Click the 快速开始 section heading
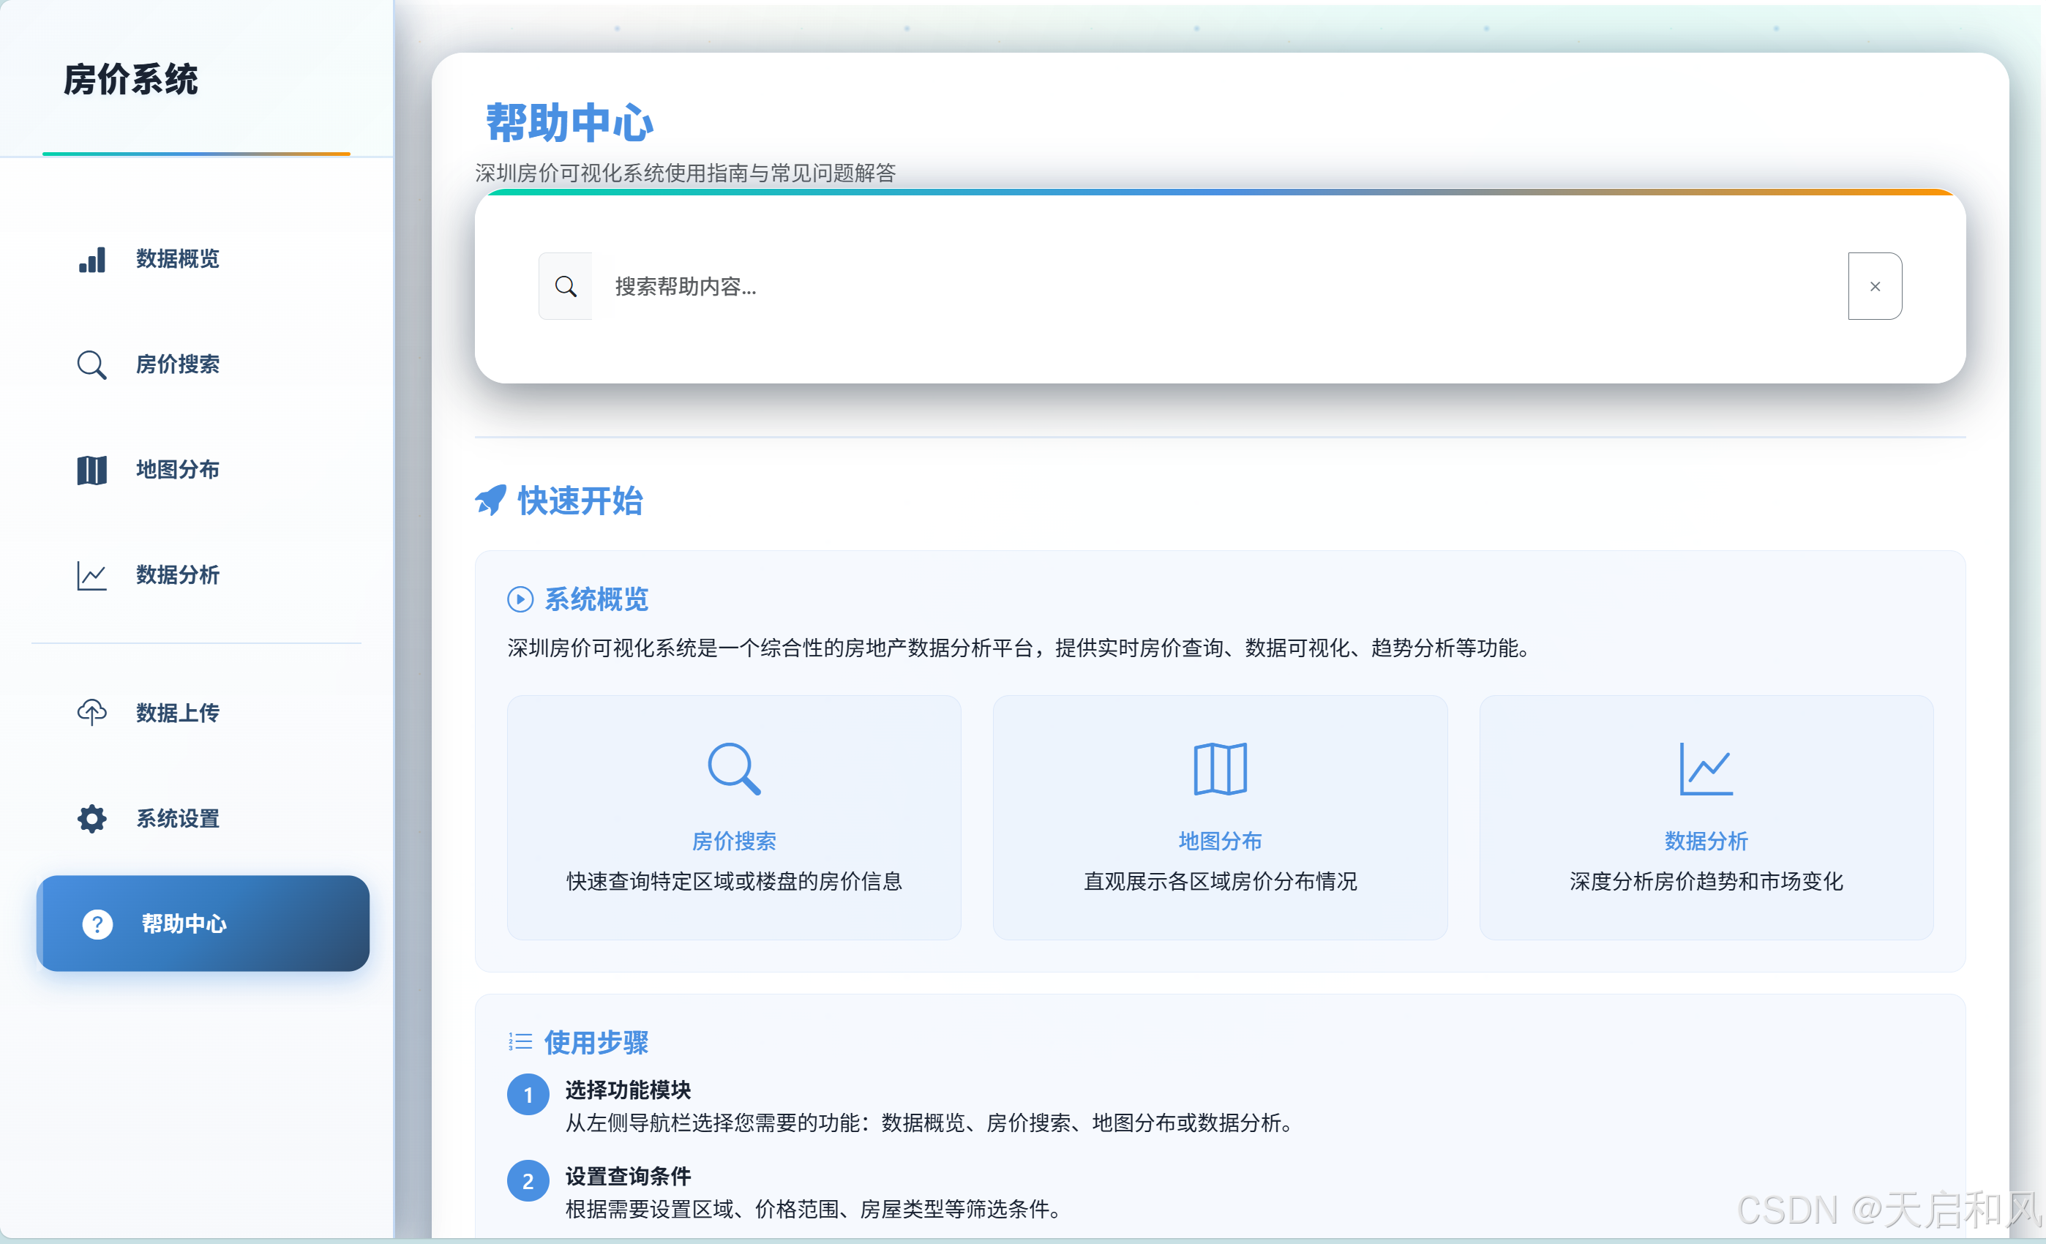 pyautogui.click(x=580, y=501)
